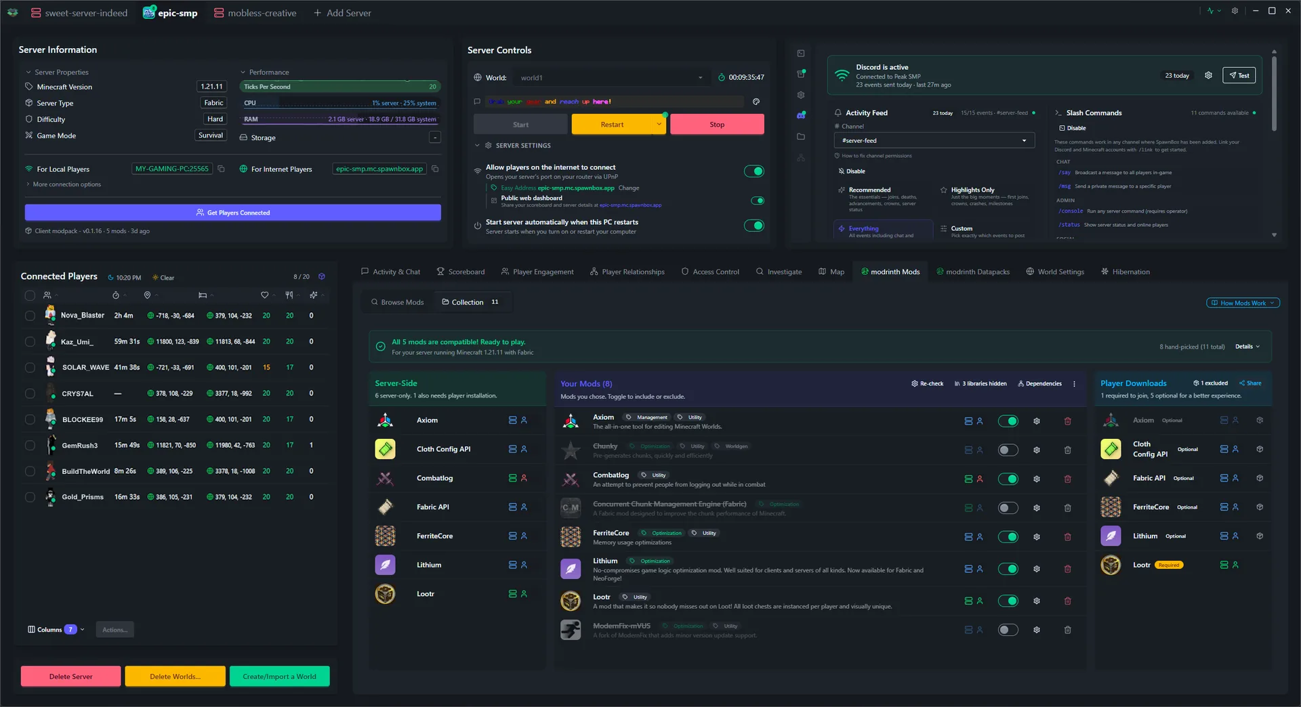Select the console icon in the right sidebar

coord(801,53)
